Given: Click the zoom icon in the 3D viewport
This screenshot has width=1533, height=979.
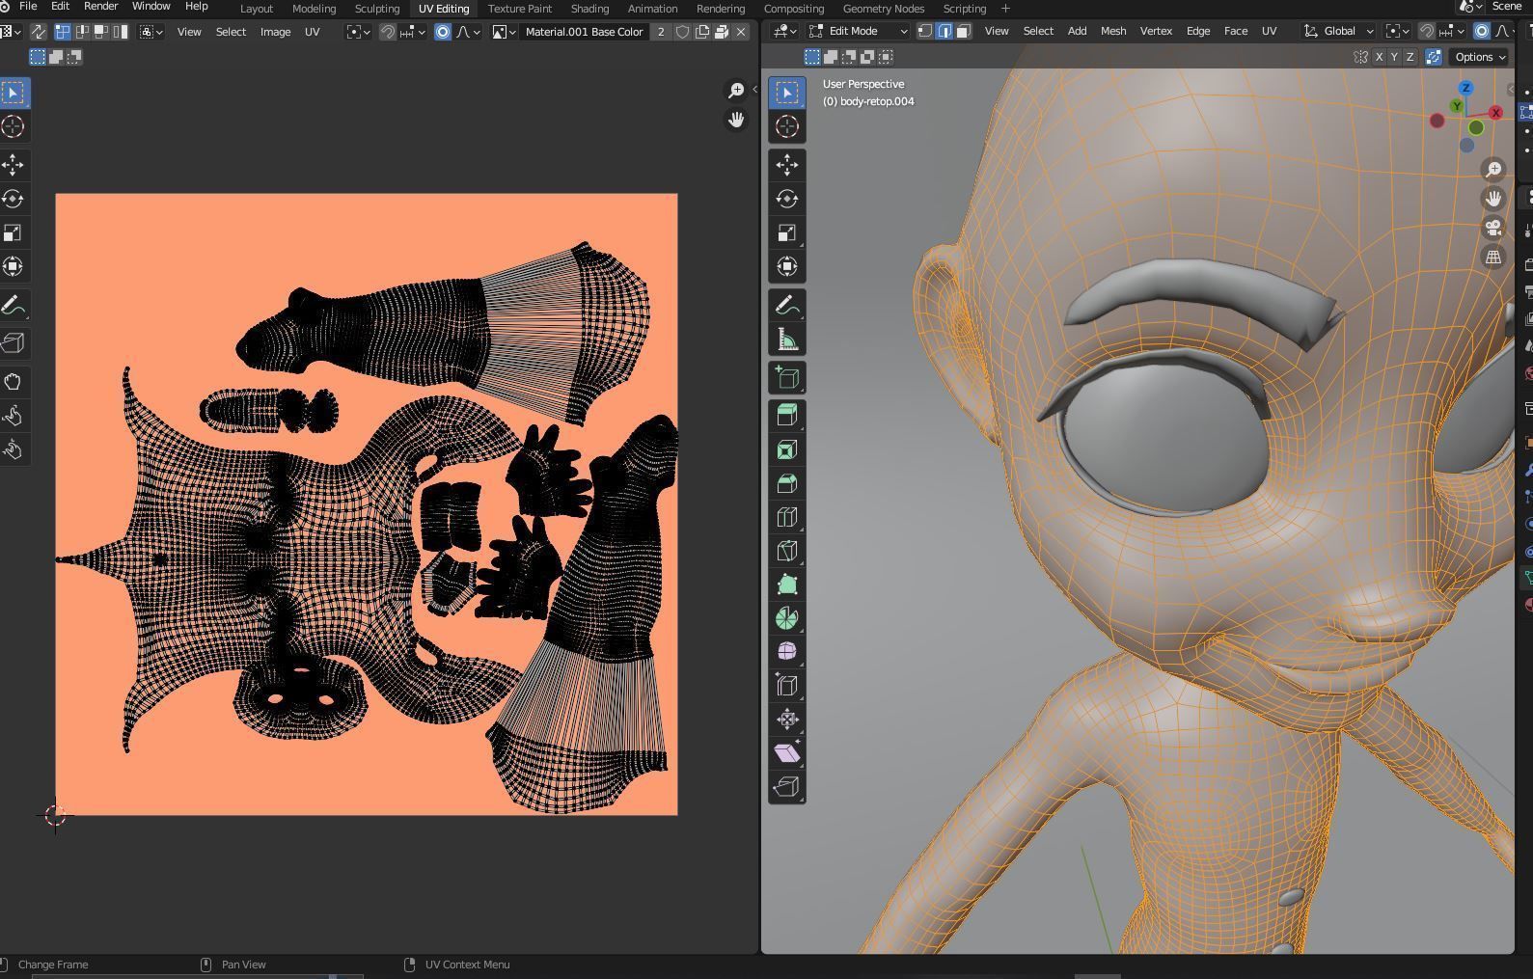Looking at the screenshot, I should (x=1493, y=170).
